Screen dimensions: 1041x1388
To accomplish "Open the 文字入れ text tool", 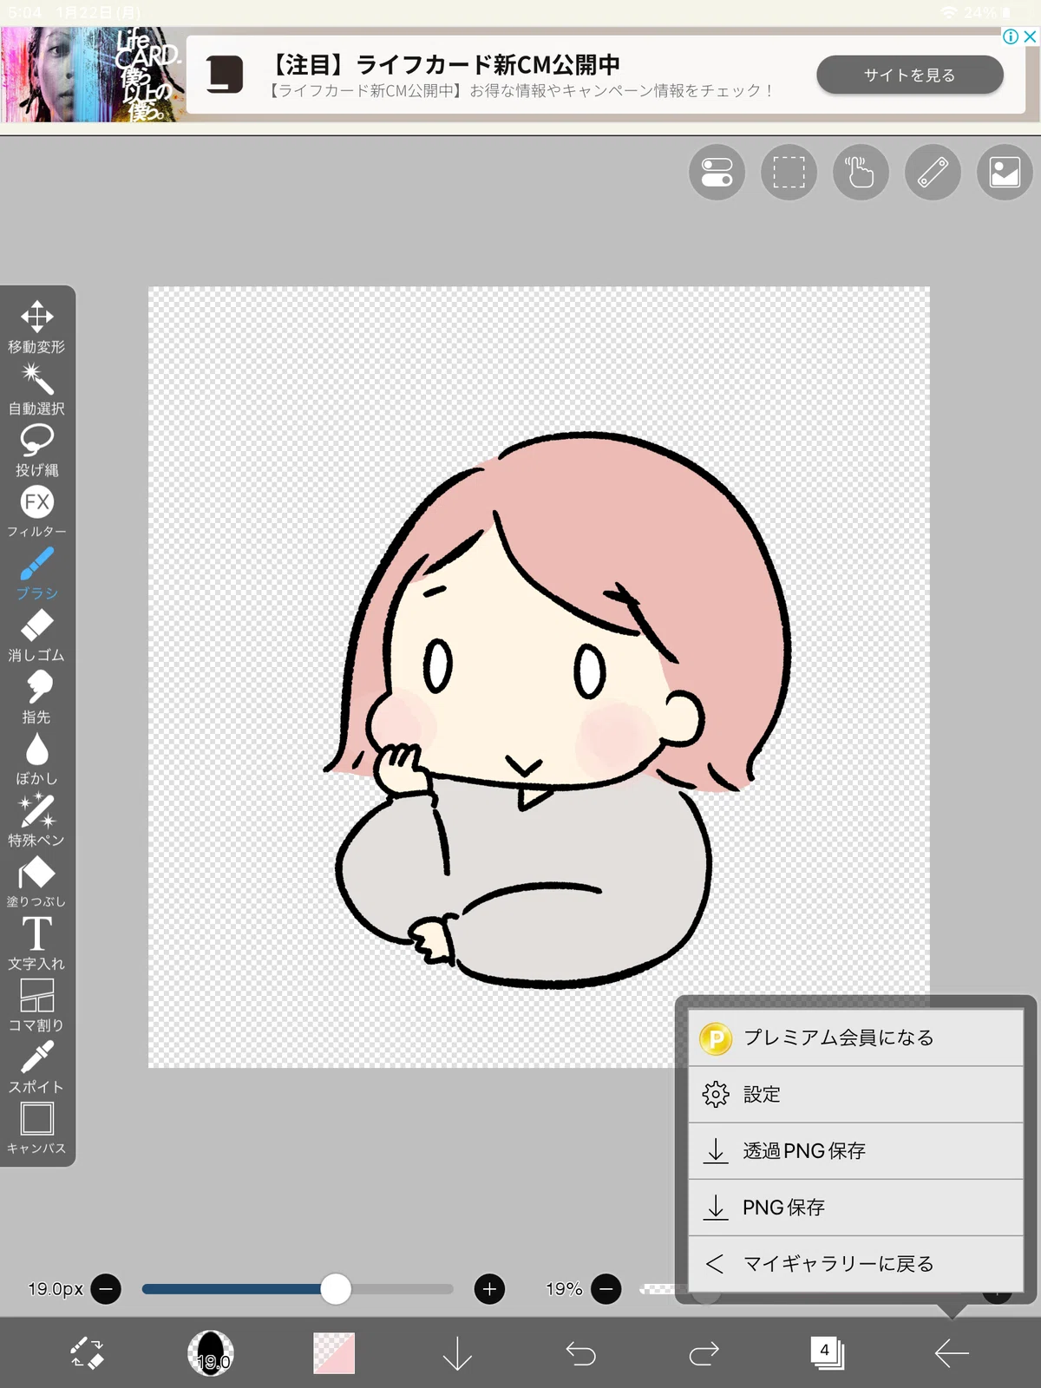I will coord(36,944).
